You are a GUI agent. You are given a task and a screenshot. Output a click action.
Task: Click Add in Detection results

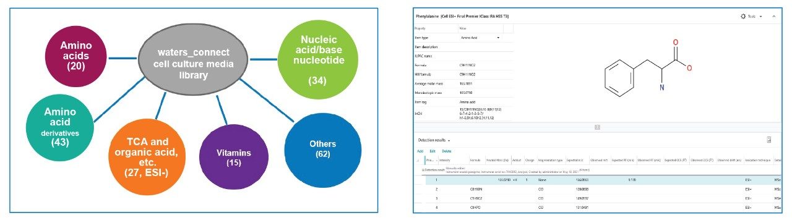point(420,151)
